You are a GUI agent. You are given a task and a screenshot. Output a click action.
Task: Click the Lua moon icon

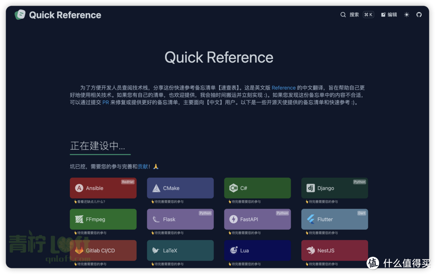click(234, 250)
